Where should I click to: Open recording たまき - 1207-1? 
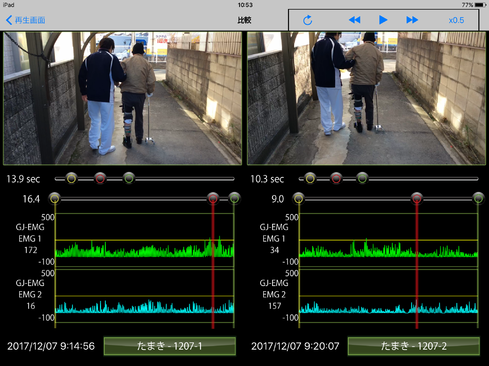tap(170, 346)
